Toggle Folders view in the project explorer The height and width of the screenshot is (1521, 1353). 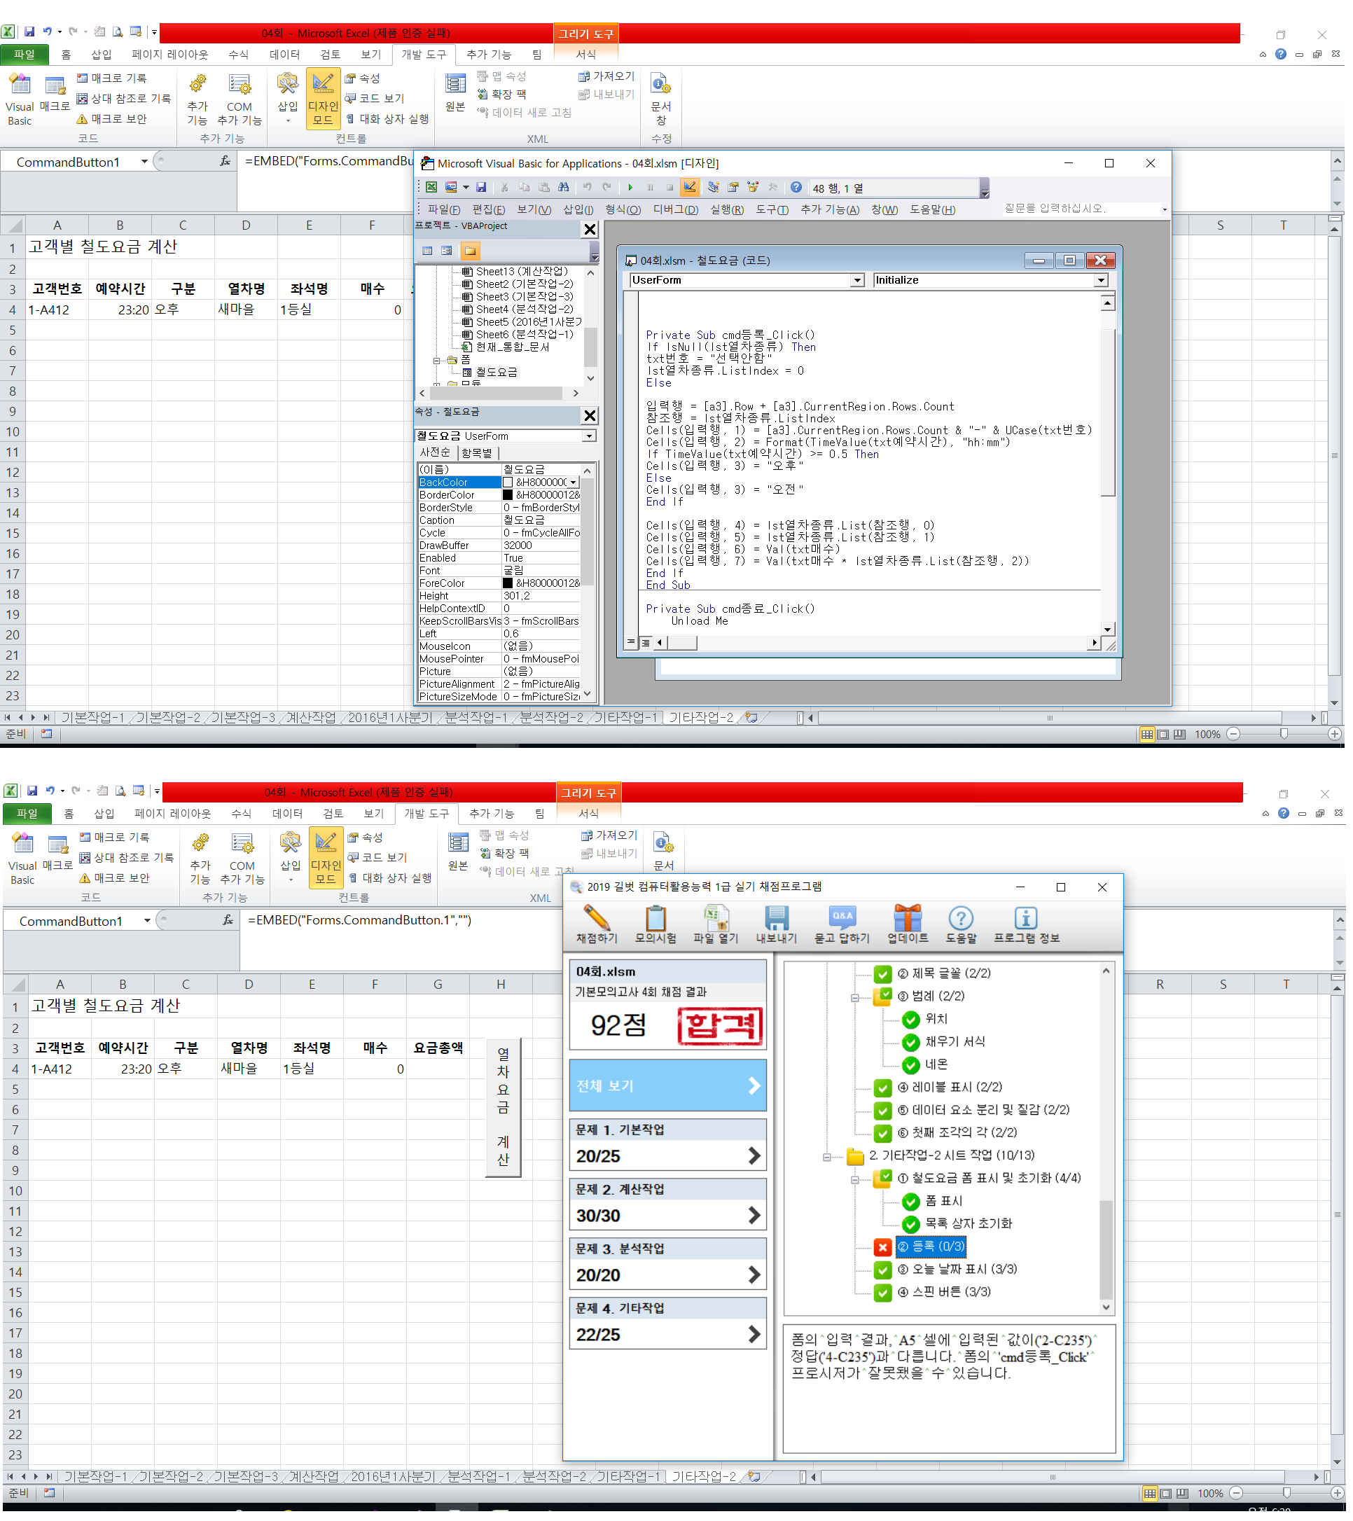(x=472, y=251)
